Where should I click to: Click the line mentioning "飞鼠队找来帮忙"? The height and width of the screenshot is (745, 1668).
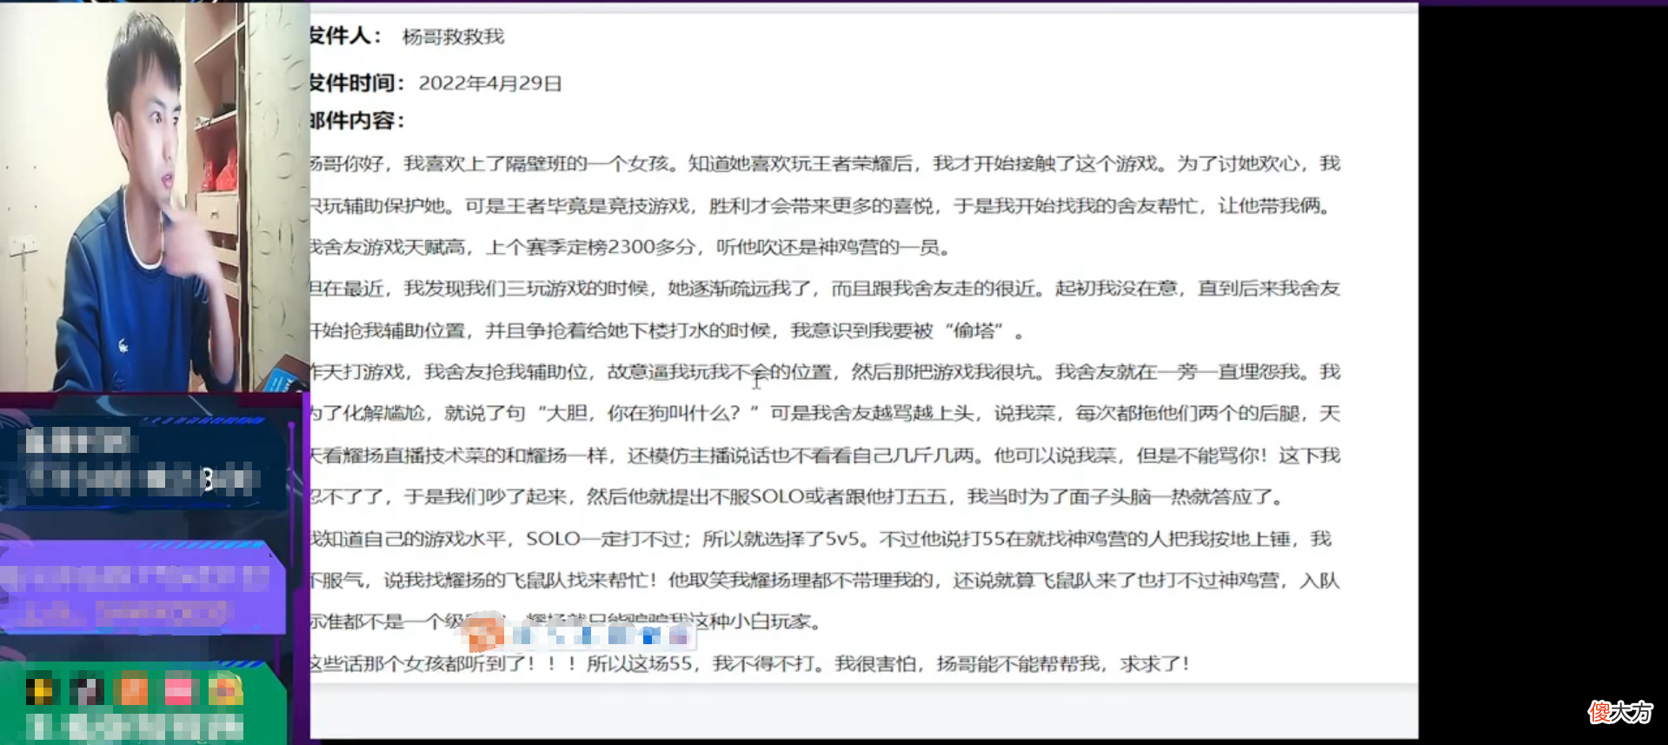[x=825, y=581]
